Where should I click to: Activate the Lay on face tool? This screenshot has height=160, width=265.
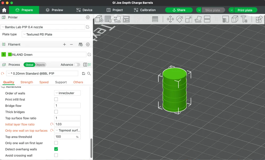point(198,19)
